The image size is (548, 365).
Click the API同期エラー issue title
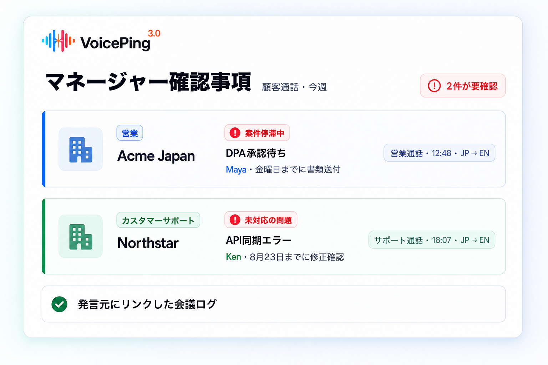click(x=259, y=240)
